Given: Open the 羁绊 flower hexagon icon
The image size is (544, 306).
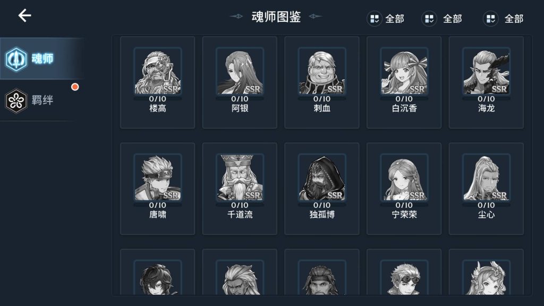Looking at the screenshot, I should 16,101.
